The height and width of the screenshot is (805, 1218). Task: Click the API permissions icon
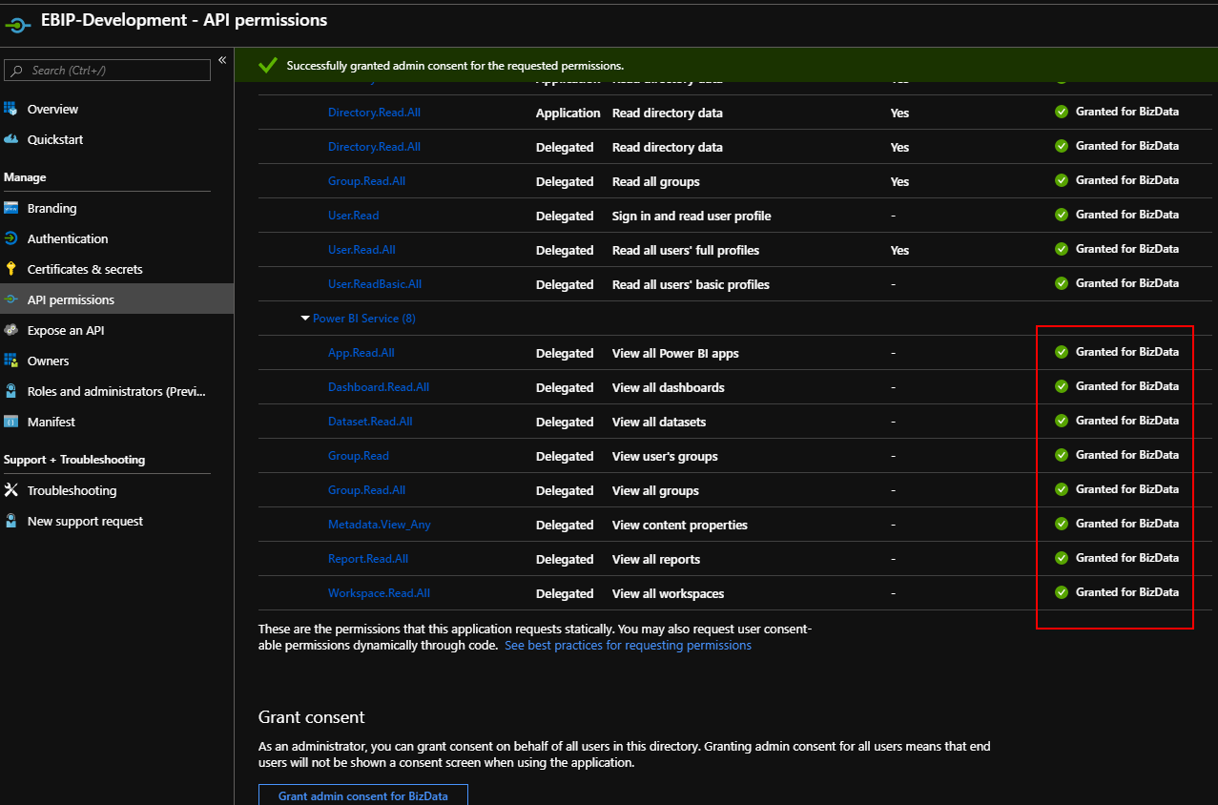pos(10,299)
